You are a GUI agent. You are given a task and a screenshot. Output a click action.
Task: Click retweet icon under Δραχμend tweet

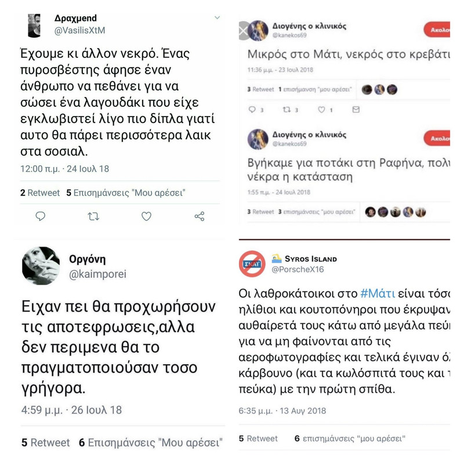click(93, 216)
